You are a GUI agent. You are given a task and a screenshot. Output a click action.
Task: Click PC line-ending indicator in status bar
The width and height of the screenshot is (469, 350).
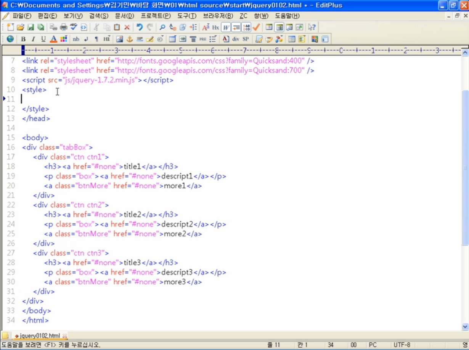point(373,345)
